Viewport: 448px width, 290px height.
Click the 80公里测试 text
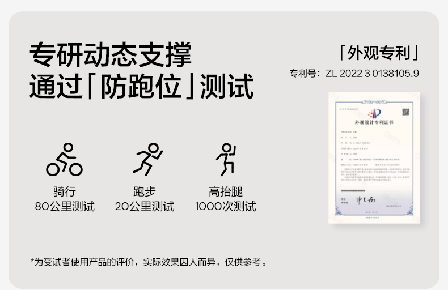[65, 206]
